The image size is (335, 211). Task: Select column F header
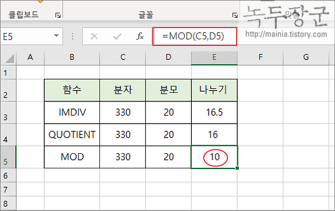pos(260,58)
